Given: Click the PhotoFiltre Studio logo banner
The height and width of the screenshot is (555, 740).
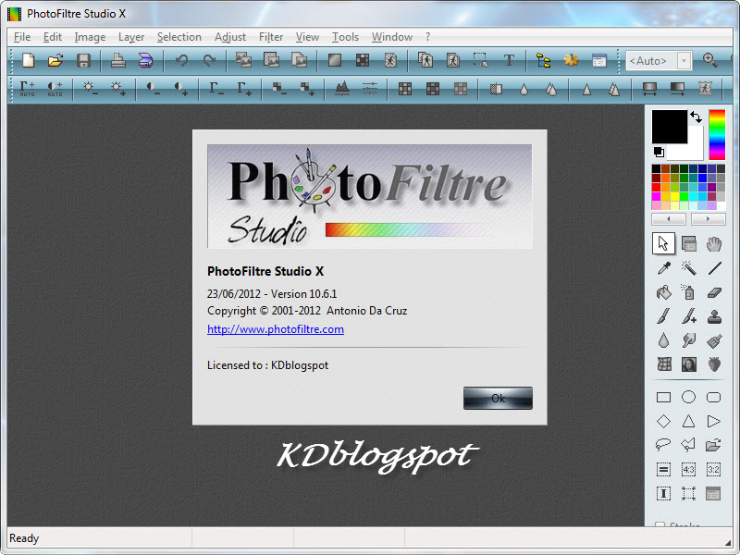Looking at the screenshot, I should tap(369, 196).
